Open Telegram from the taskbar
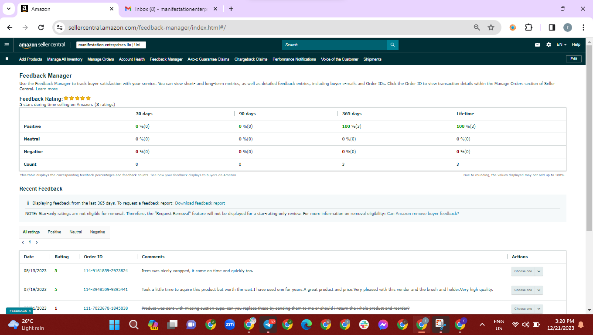This screenshot has width=593, height=335. (269, 325)
